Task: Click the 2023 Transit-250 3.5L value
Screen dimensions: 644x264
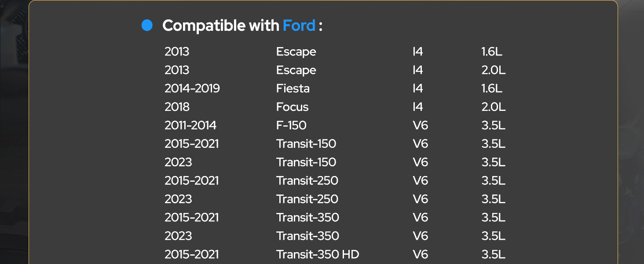Action: click(x=494, y=199)
